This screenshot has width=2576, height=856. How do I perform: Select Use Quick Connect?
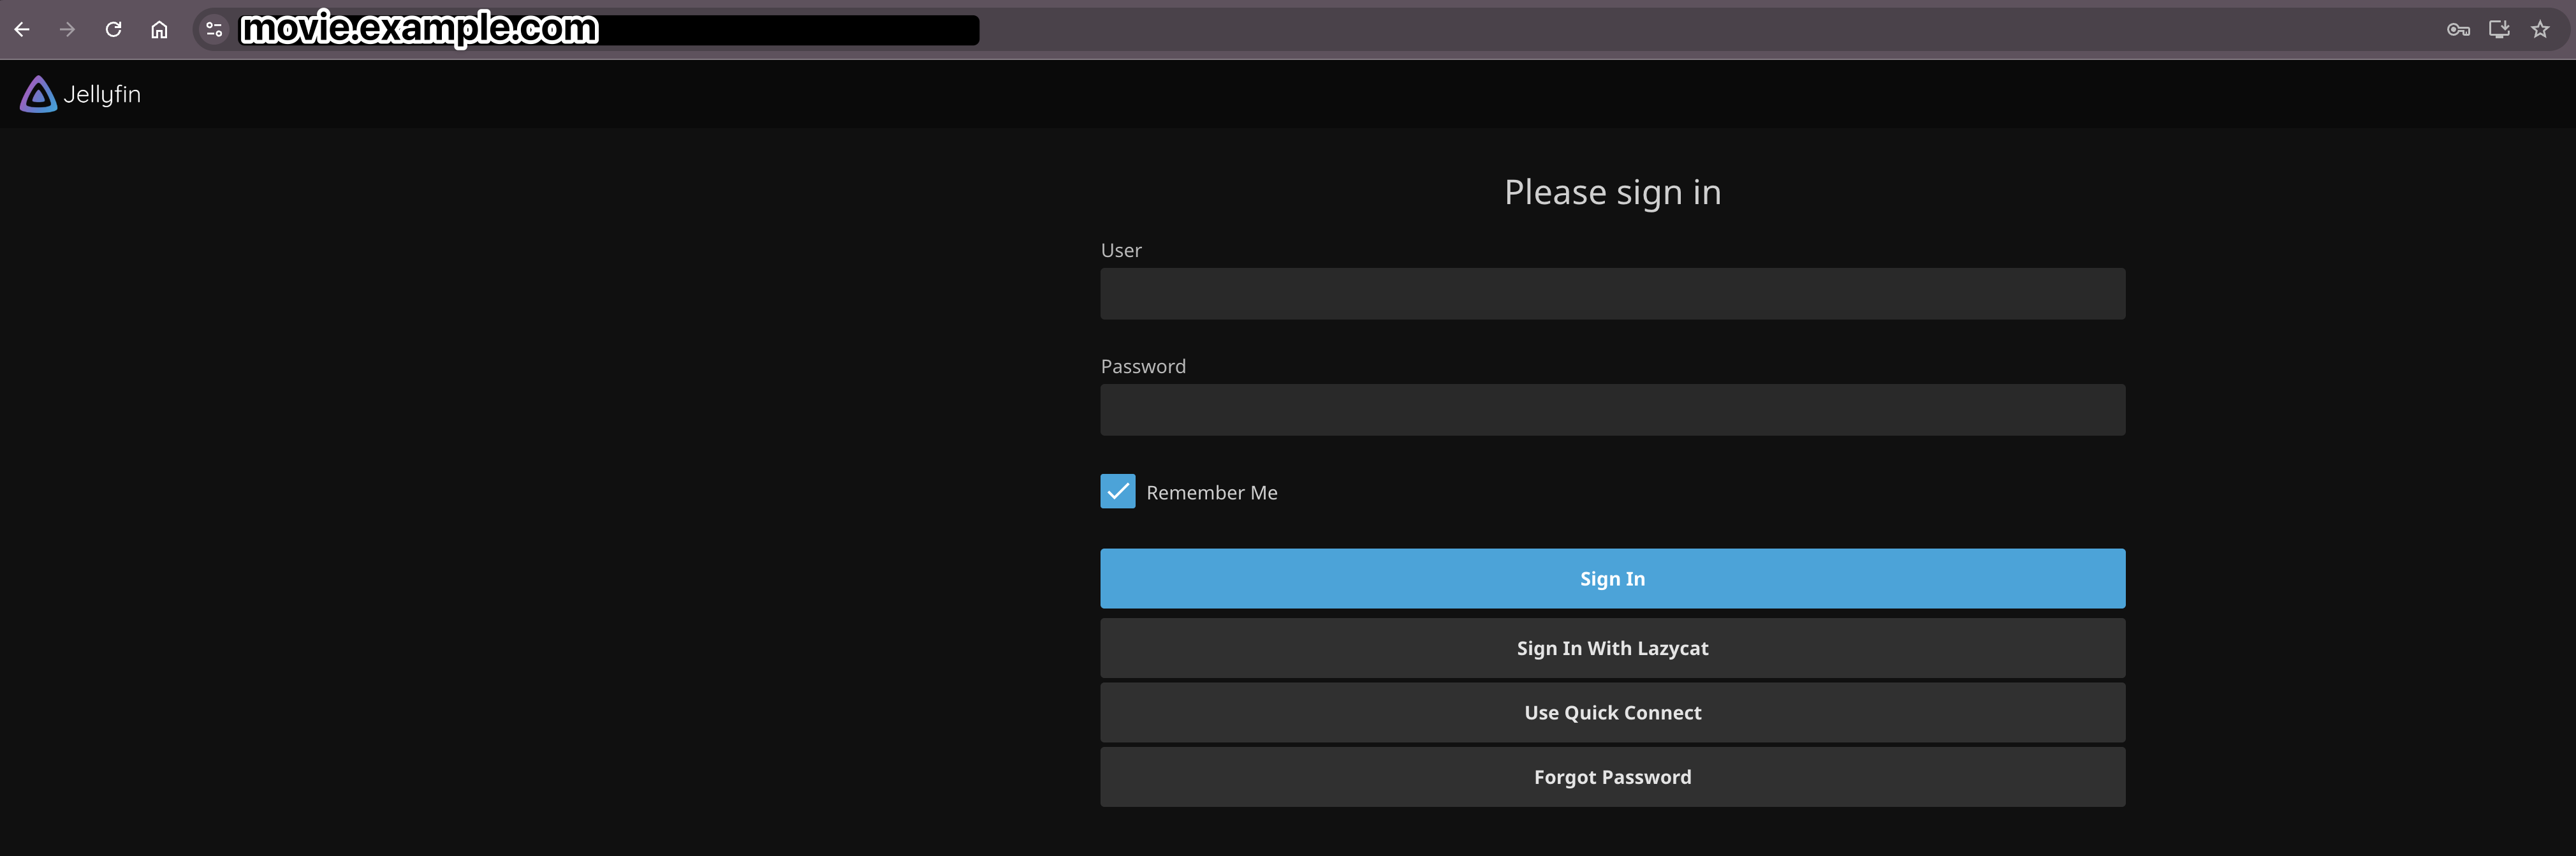click(1612, 712)
